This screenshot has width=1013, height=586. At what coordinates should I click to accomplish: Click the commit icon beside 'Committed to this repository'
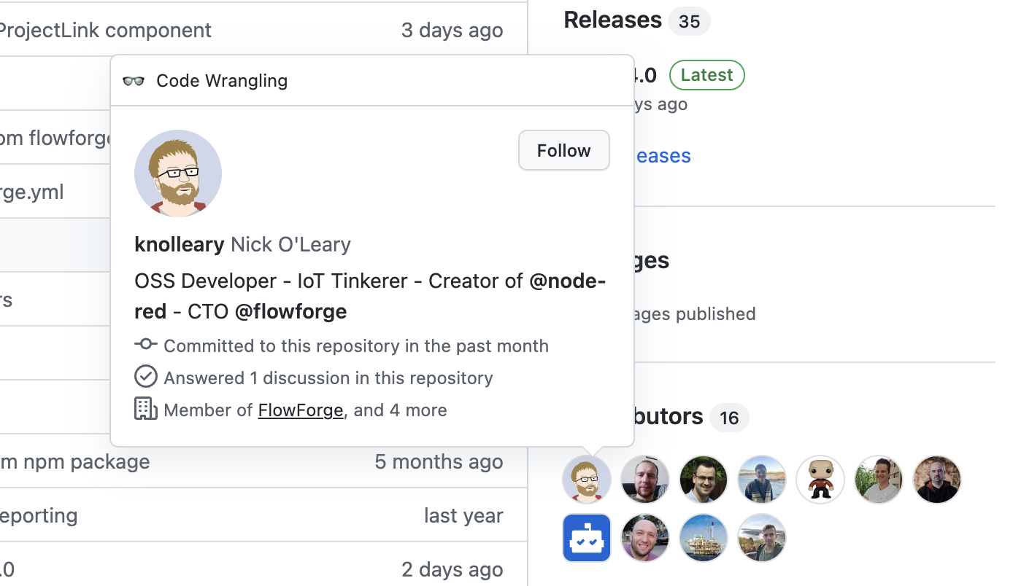[x=146, y=344]
